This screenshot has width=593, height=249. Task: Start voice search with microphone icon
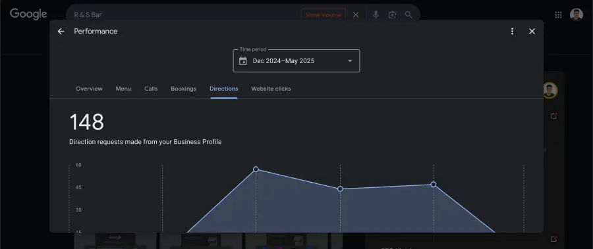coord(376,14)
